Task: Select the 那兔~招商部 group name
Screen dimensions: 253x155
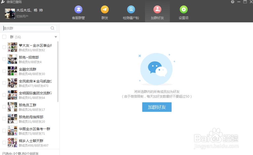Action: [x=29, y=57]
